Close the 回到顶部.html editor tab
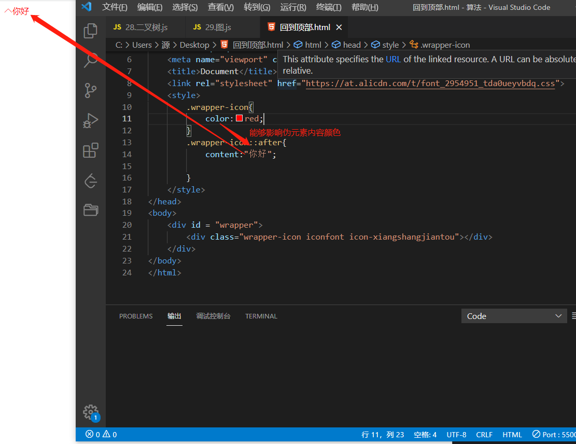The image size is (576, 444). [x=339, y=27]
